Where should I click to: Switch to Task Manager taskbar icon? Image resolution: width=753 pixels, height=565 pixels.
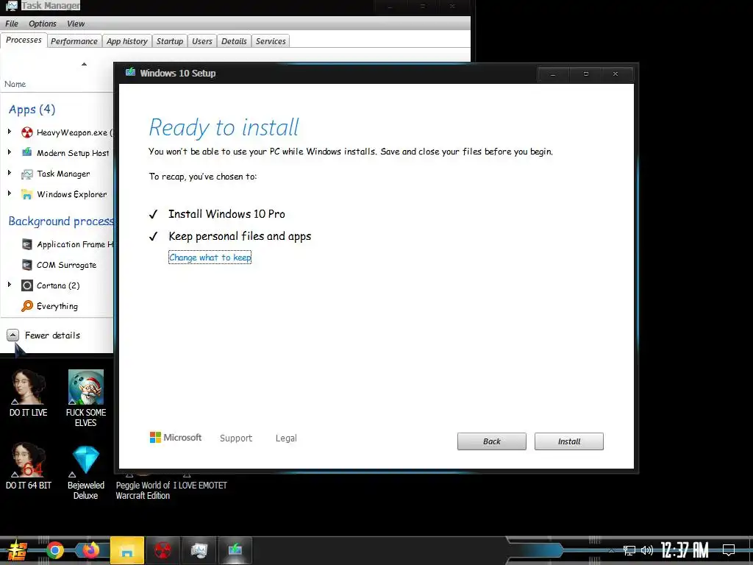click(199, 550)
